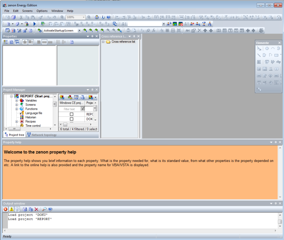The width and height of the screenshot is (284, 240).
Task: Open the Properties panel dropdown arrow
Action: (88, 36)
